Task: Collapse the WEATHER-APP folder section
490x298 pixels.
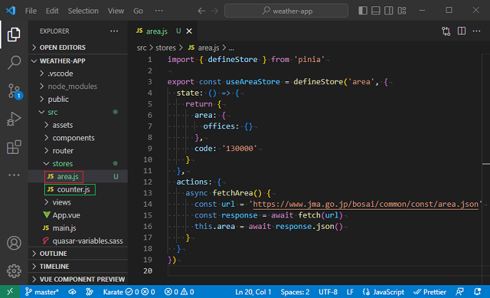Action: click(78, 61)
